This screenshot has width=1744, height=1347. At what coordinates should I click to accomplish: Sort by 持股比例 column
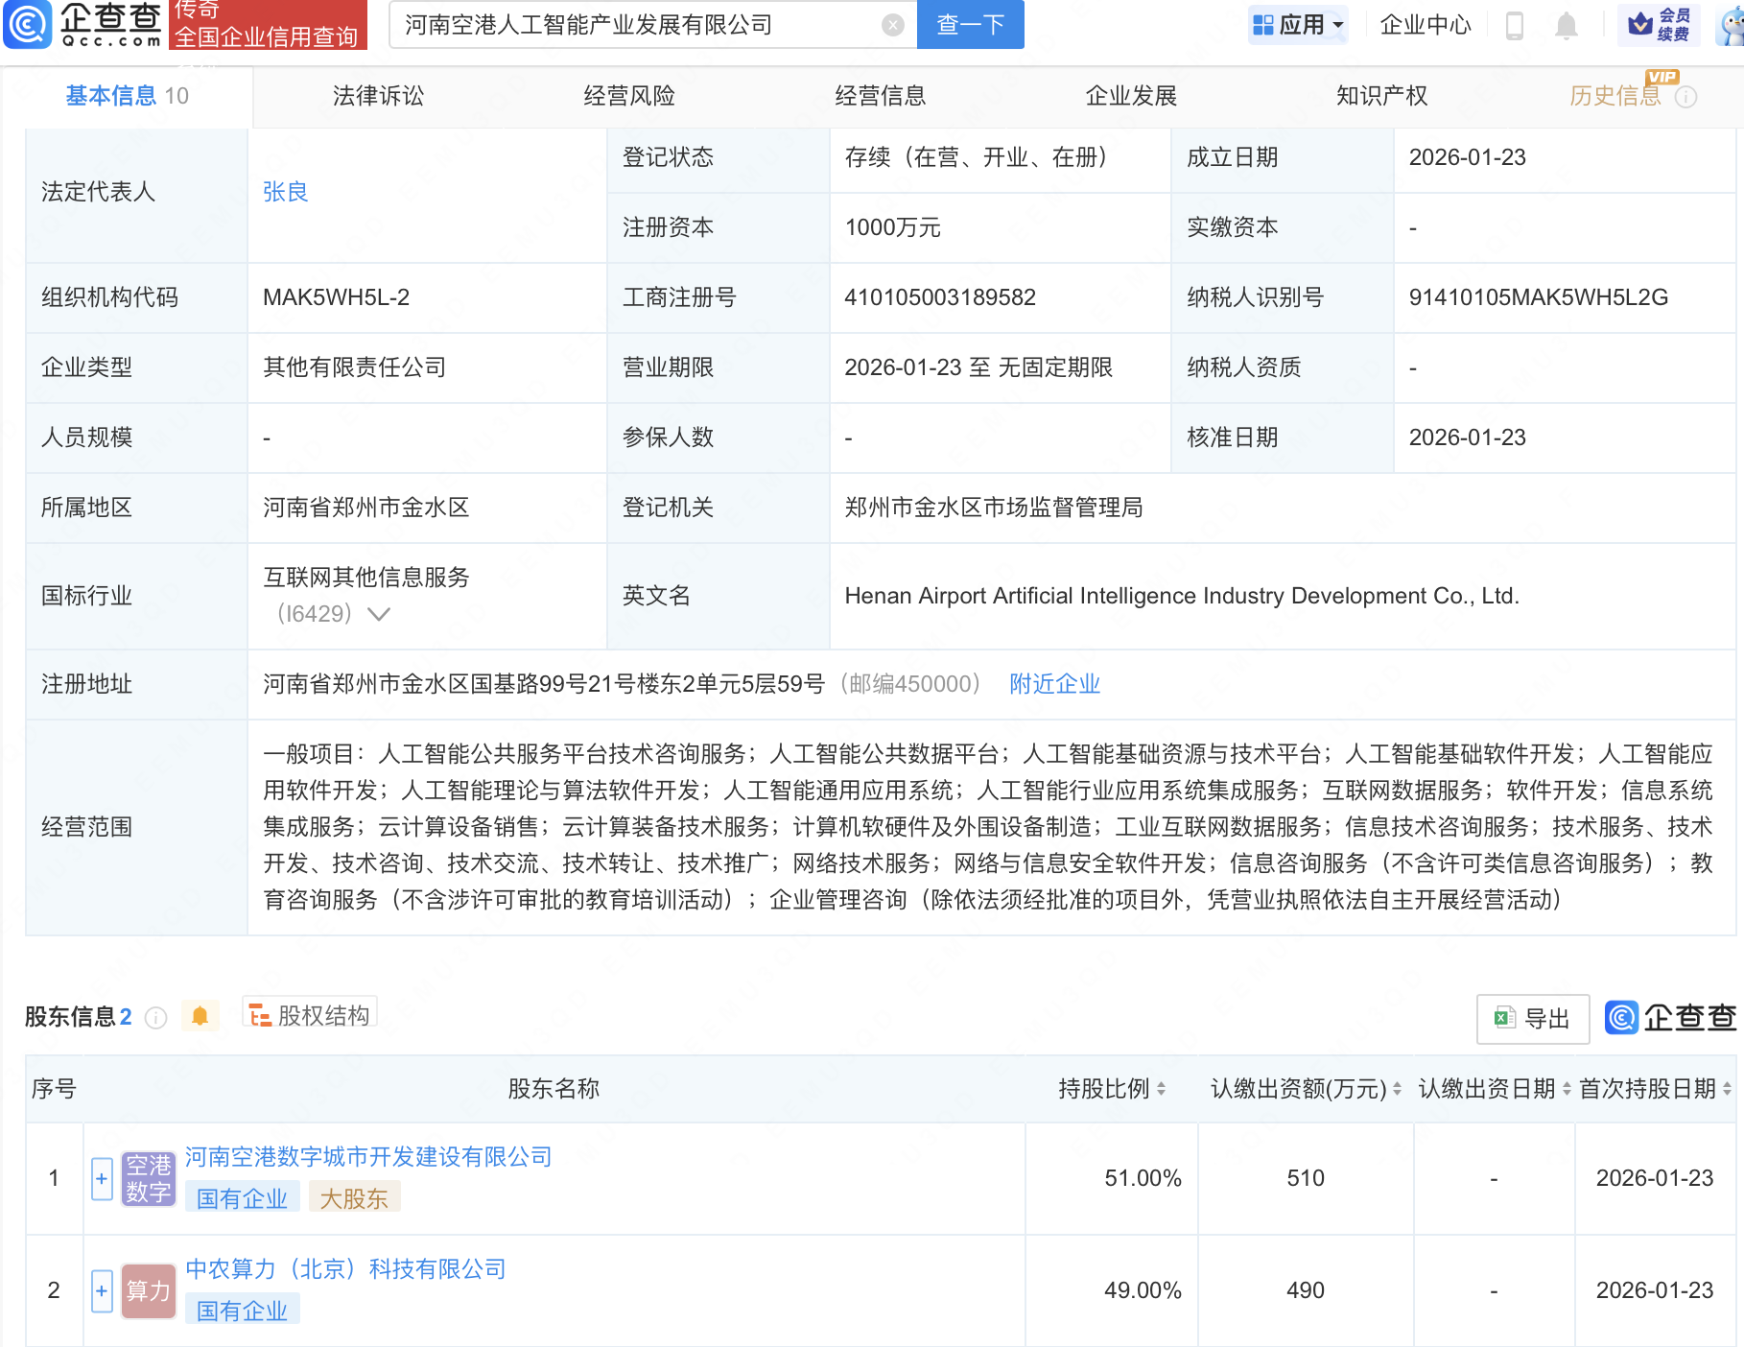pos(1161,1089)
